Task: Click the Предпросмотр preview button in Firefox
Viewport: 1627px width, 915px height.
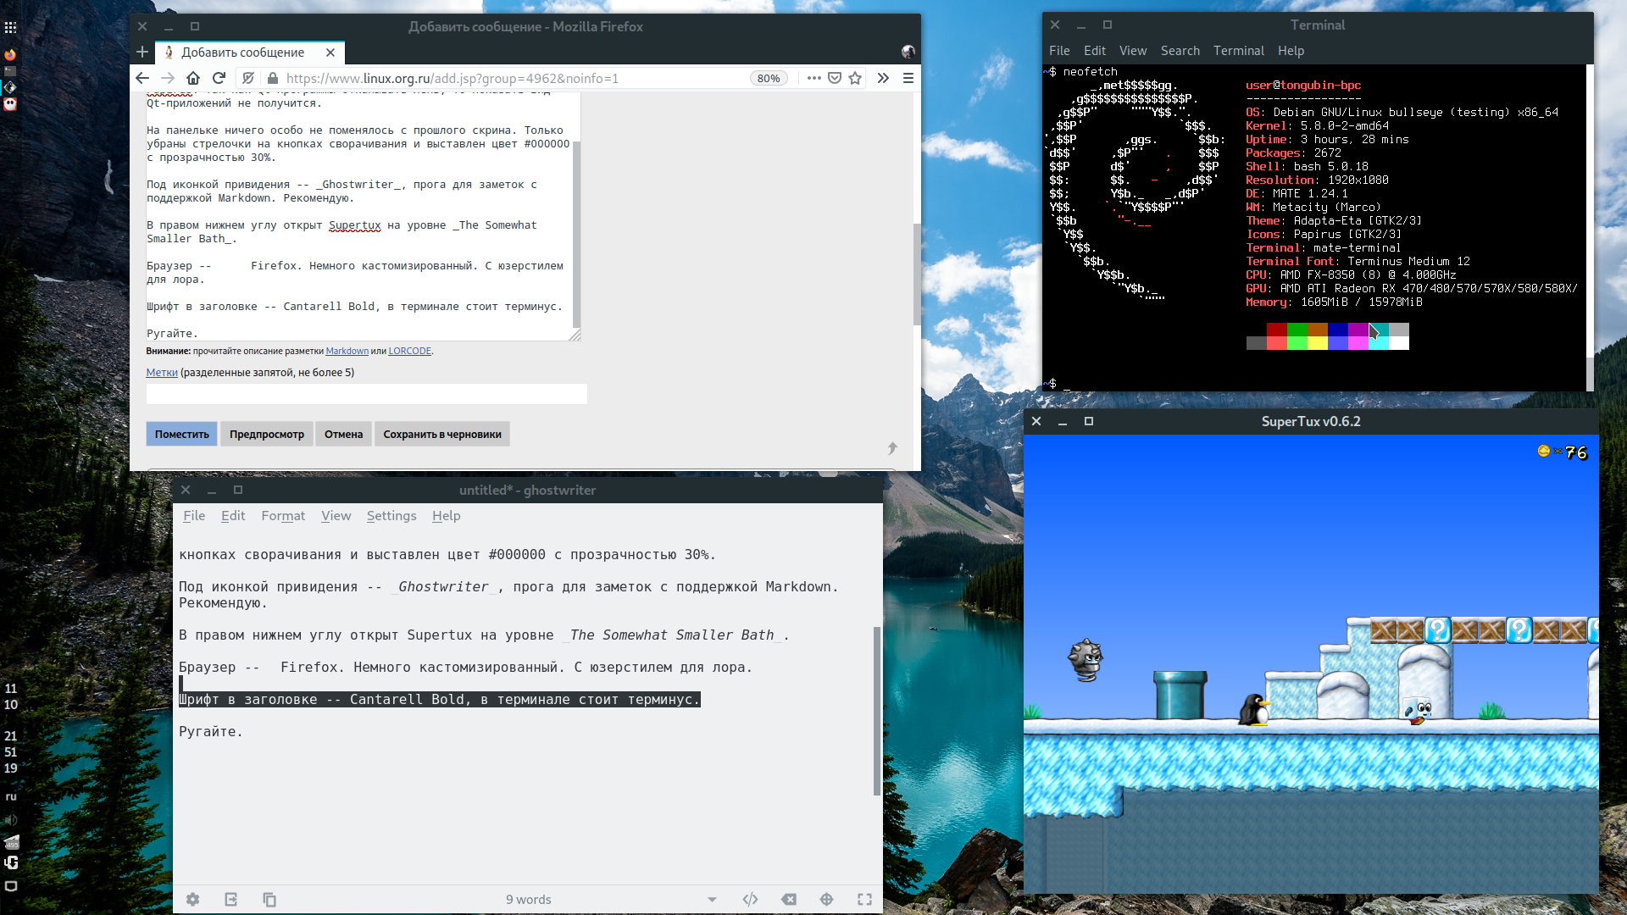Action: pos(267,434)
